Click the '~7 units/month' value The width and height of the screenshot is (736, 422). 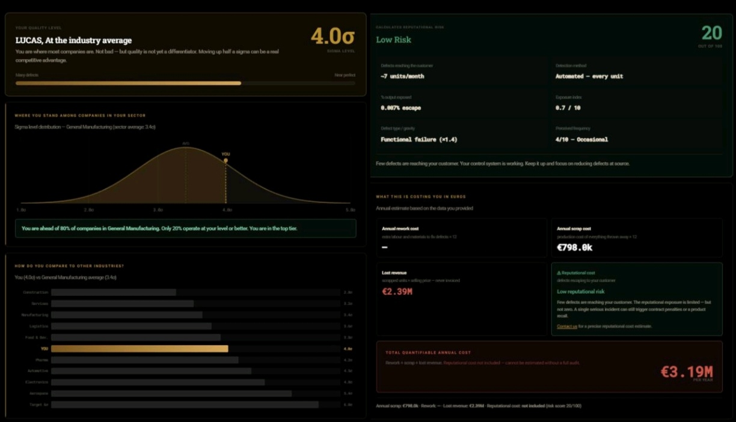point(402,76)
